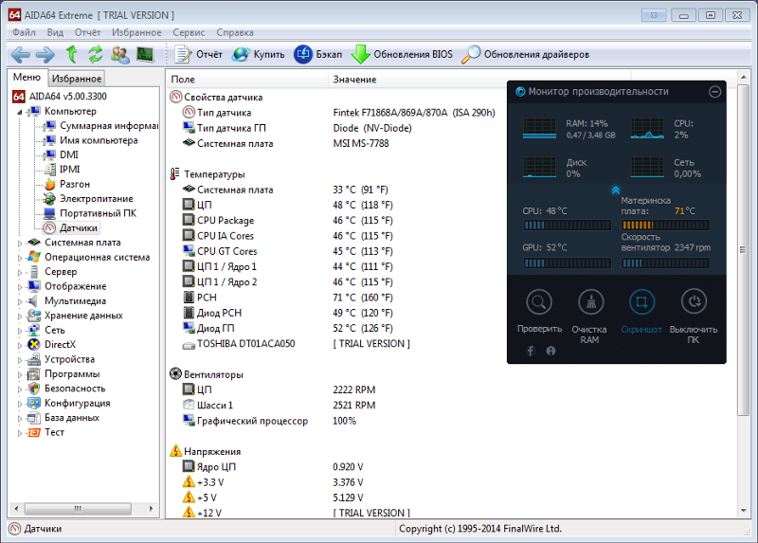Screen dimensions: 758x543
Task: Click the Безопасность shield icon
Action: (34, 389)
